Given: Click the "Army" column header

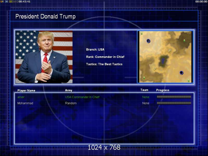Looking at the screenshot, I should 69,90.
